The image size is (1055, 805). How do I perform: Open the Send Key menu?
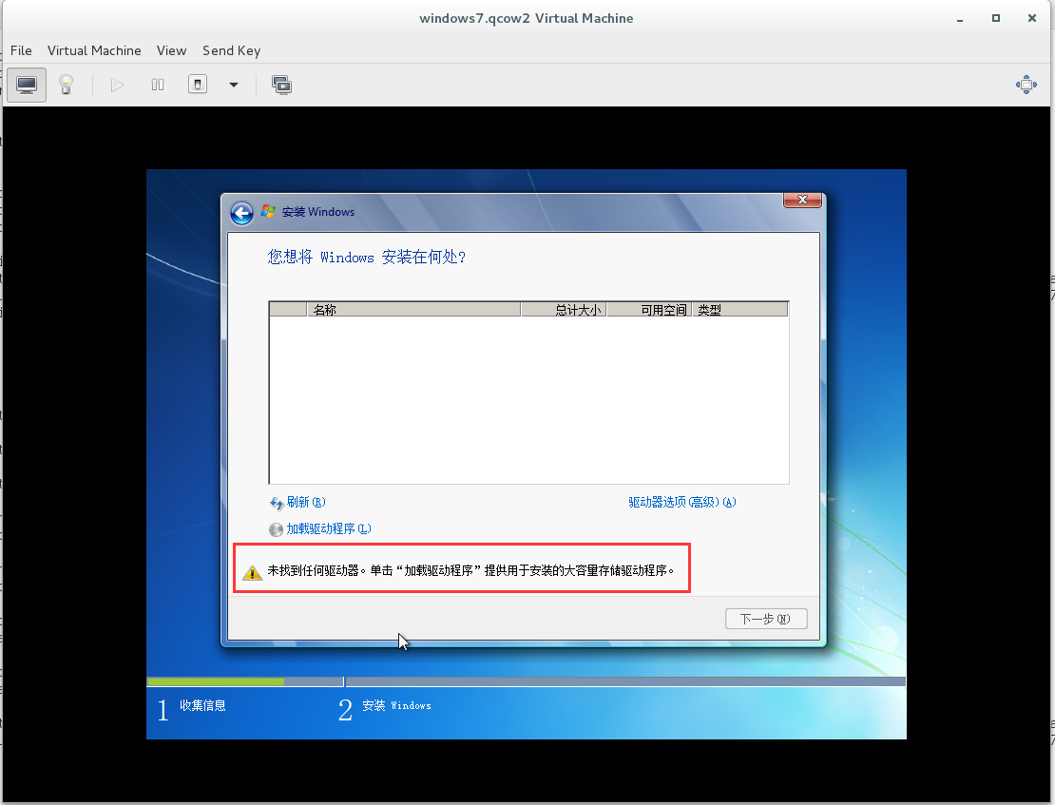232,50
